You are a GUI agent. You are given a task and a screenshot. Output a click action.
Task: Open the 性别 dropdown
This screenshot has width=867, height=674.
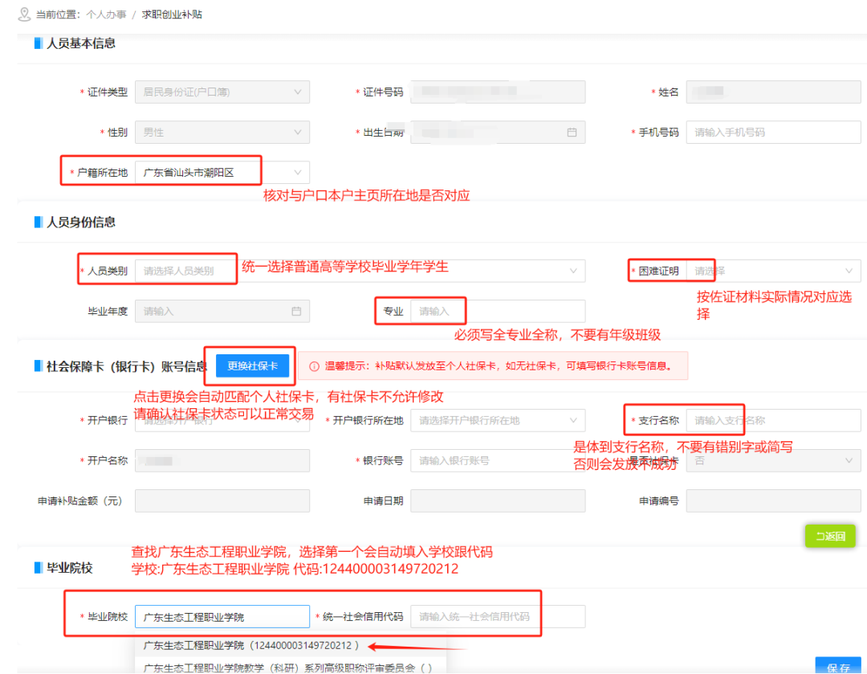pyautogui.click(x=222, y=133)
